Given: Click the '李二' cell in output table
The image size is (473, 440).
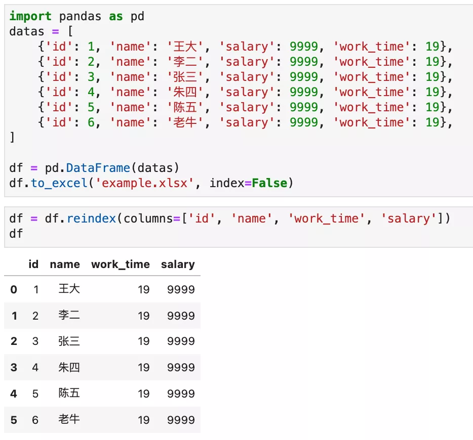Looking at the screenshot, I should coord(69,315).
